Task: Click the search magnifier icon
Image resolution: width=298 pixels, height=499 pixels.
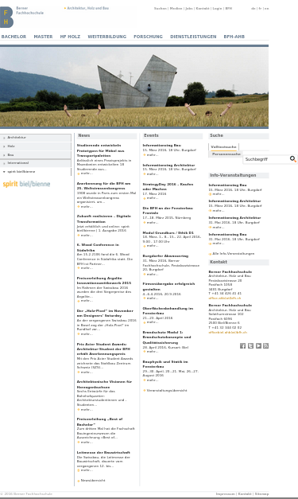Action: 292,159
